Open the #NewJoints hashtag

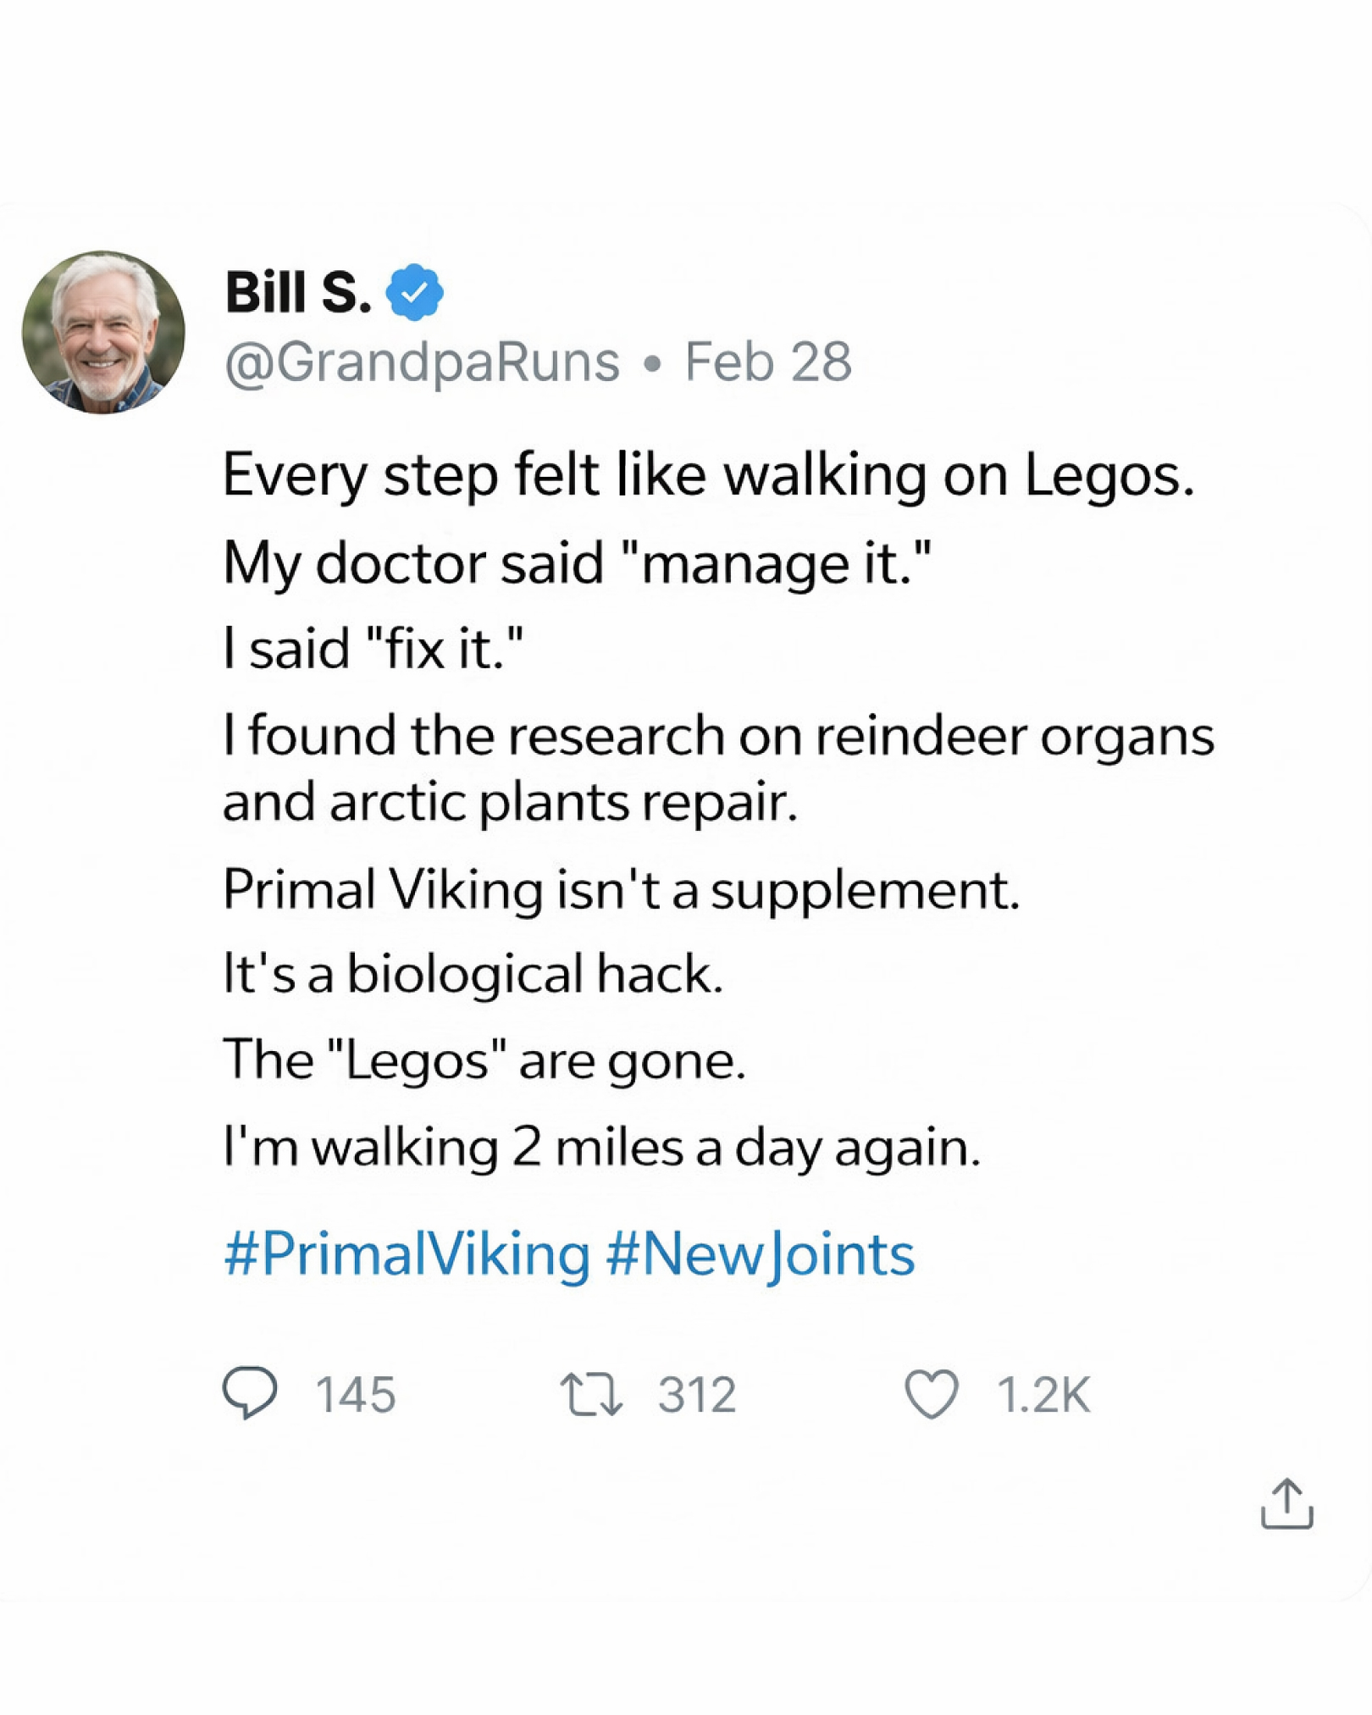coord(761,1255)
